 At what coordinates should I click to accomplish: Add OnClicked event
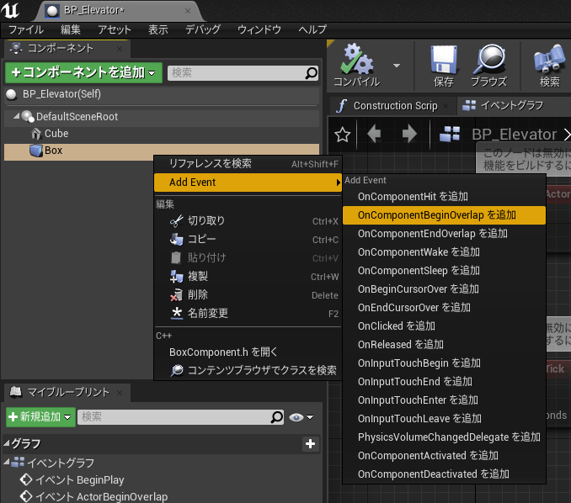coord(445,326)
